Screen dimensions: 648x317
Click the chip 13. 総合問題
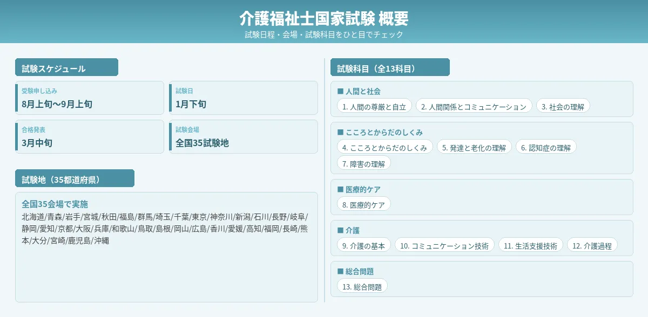tap(362, 286)
